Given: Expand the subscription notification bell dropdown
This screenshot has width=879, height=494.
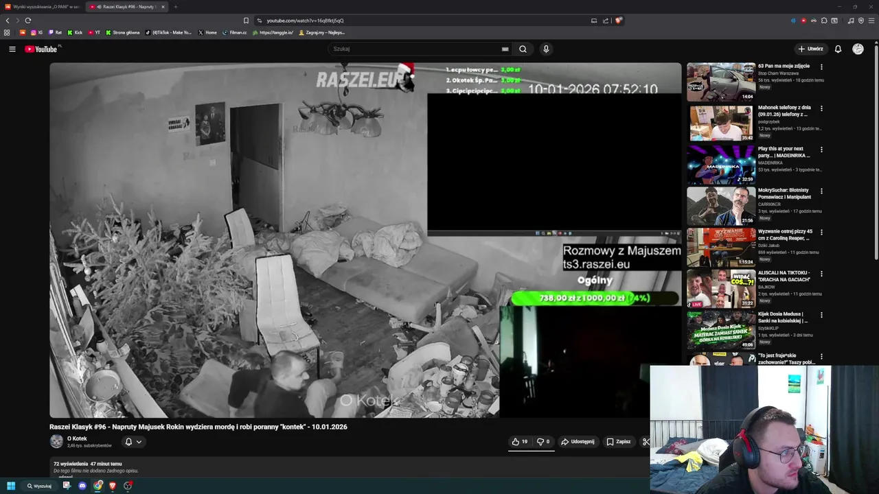Looking at the screenshot, I should coord(133,442).
